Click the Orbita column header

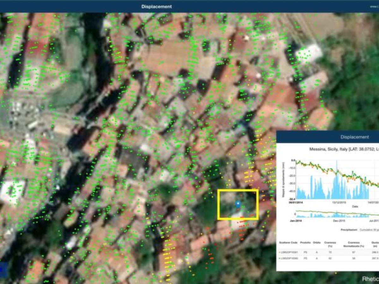pos(317,243)
